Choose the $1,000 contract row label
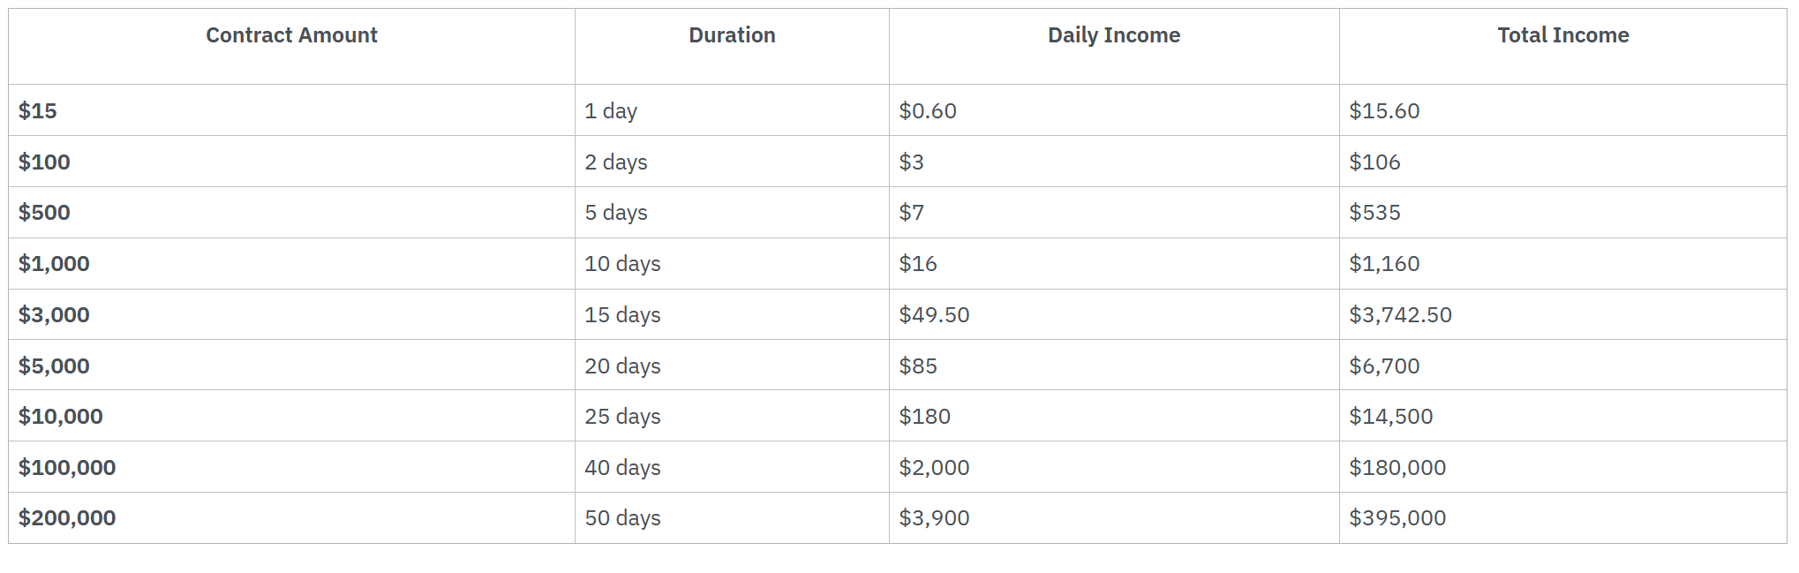The height and width of the screenshot is (573, 1799). coord(54,264)
